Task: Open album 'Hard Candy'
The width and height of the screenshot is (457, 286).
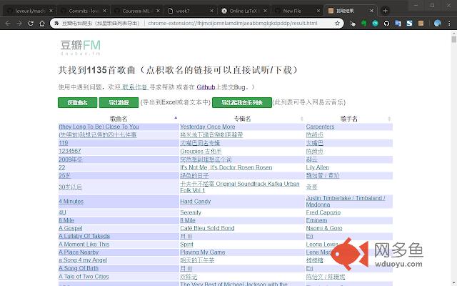Action: tap(195, 202)
